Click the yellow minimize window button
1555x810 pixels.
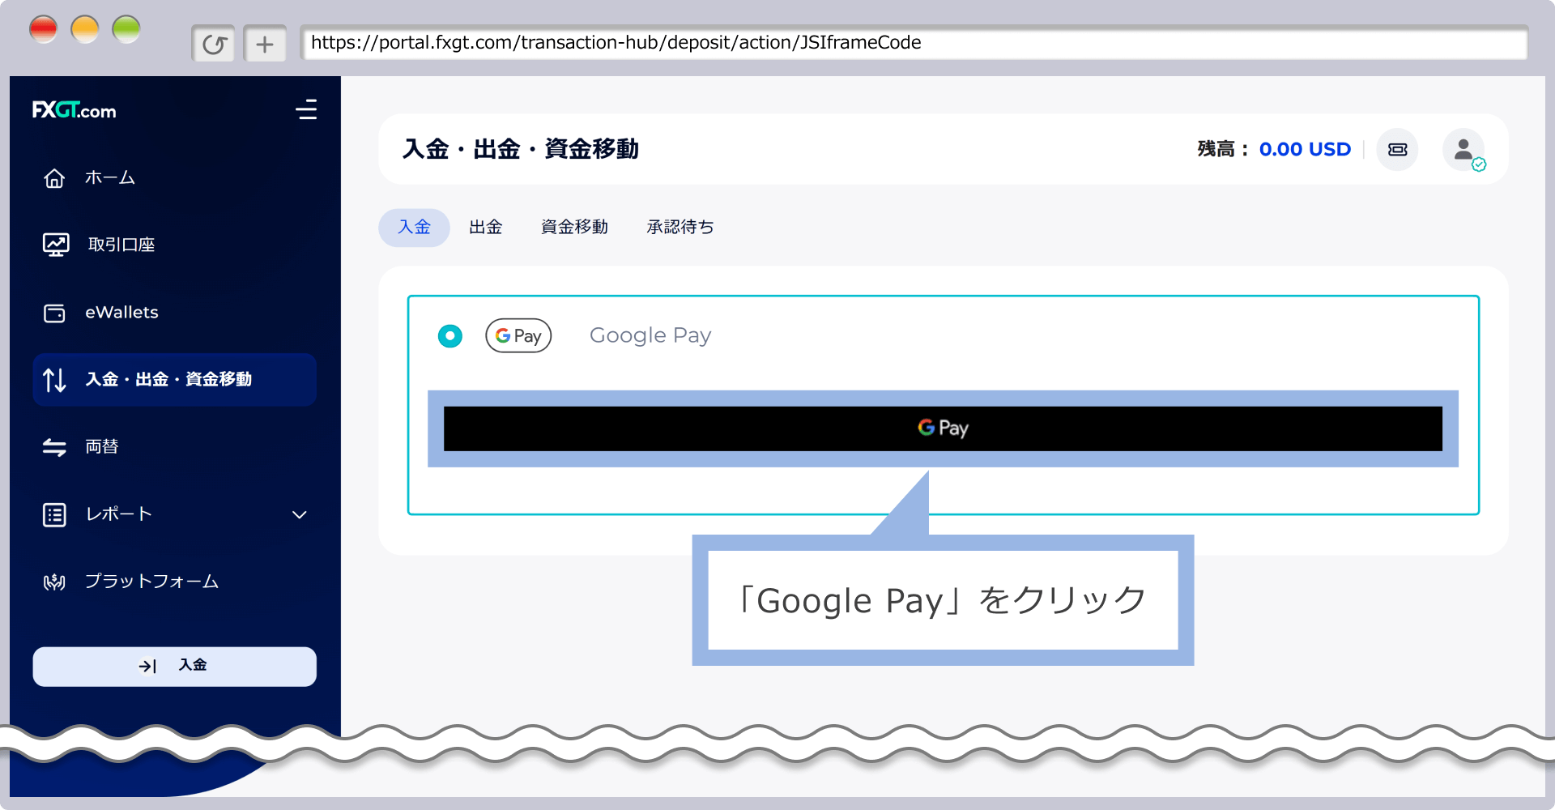pos(84,30)
